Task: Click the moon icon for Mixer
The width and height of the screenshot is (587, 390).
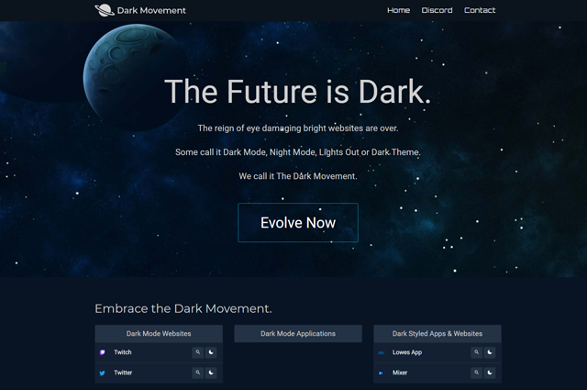Action: (x=490, y=373)
